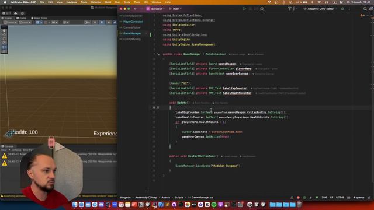The height and width of the screenshot is (210, 374).
Task: Select first console warning entry
Action: pyautogui.click(x=58, y=156)
